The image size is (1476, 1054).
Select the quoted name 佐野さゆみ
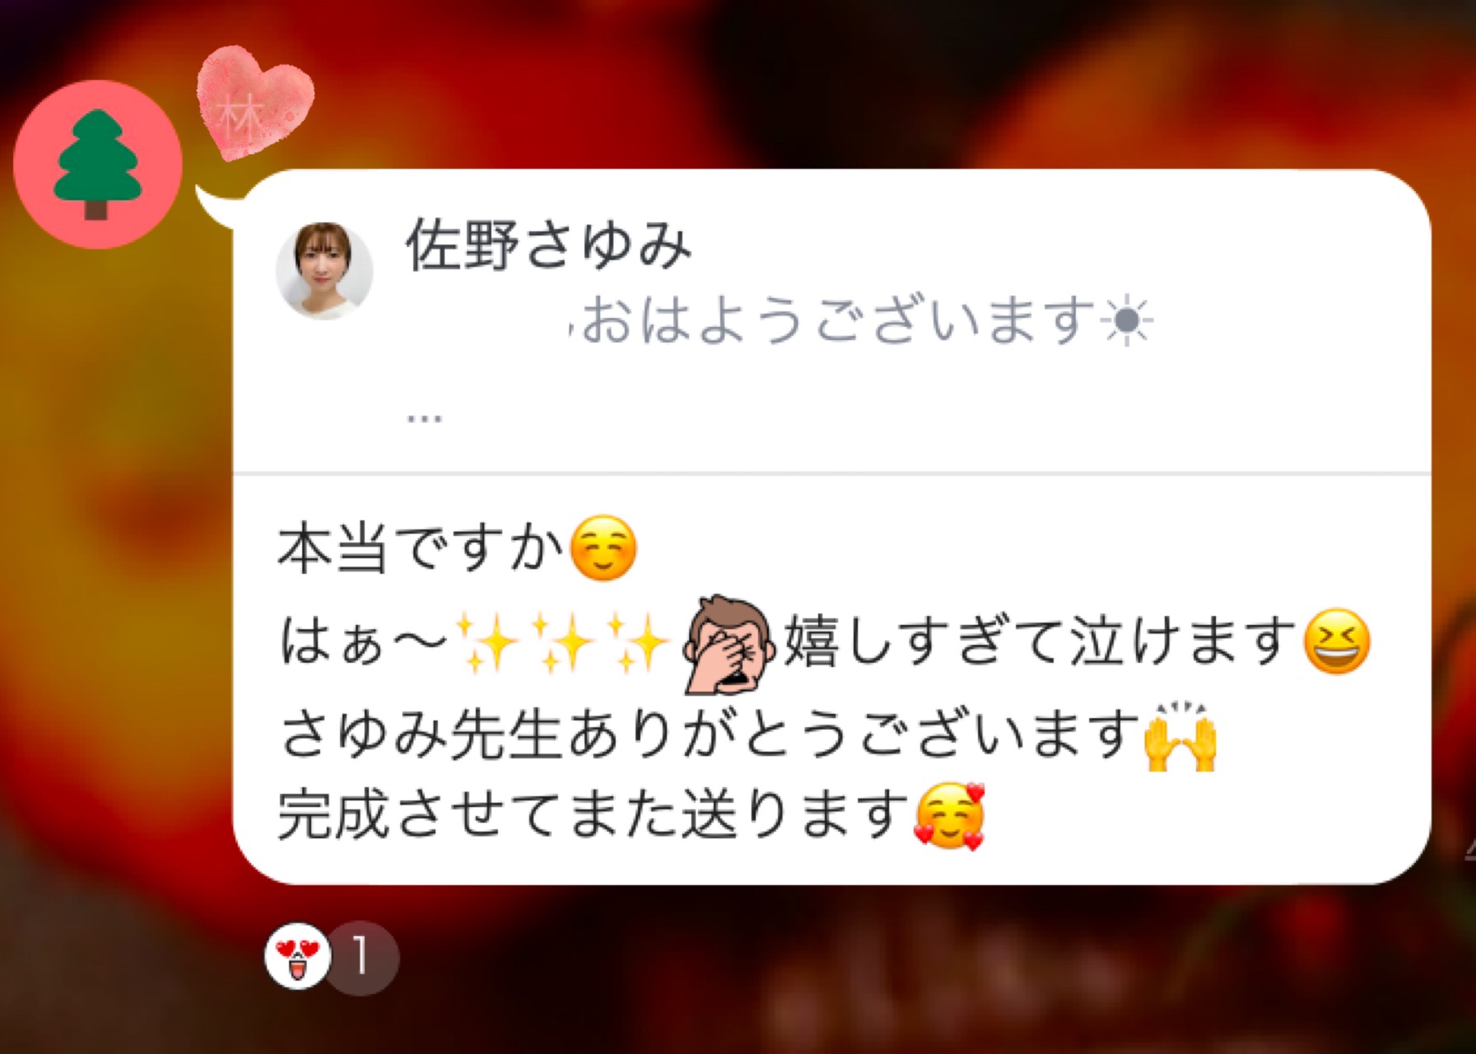click(x=548, y=245)
